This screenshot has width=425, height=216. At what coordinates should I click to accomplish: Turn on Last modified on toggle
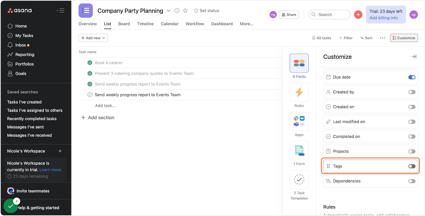[x=412, y=122]
